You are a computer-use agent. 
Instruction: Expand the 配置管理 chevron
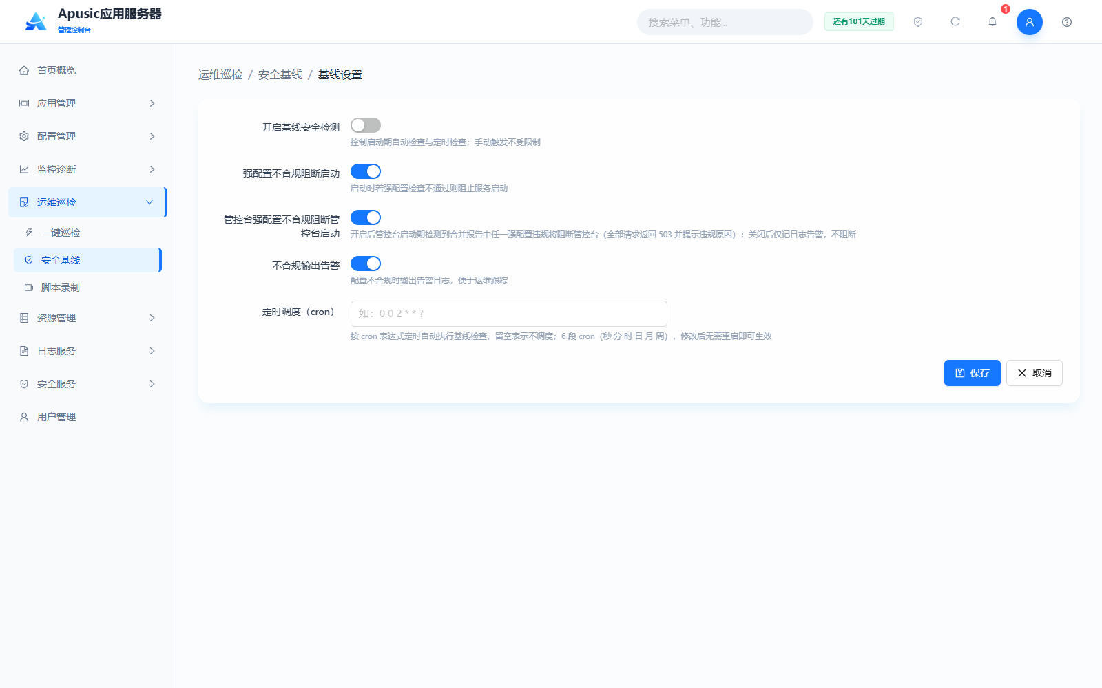click(x=152, y=136)
